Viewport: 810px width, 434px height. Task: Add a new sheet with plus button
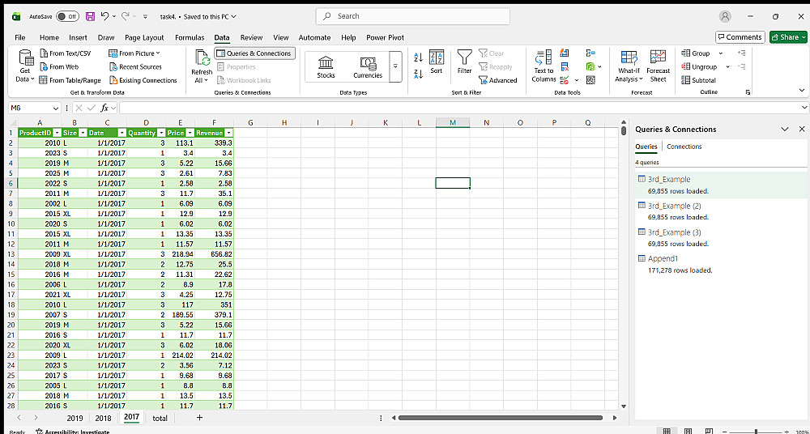[x=199, y=418]
